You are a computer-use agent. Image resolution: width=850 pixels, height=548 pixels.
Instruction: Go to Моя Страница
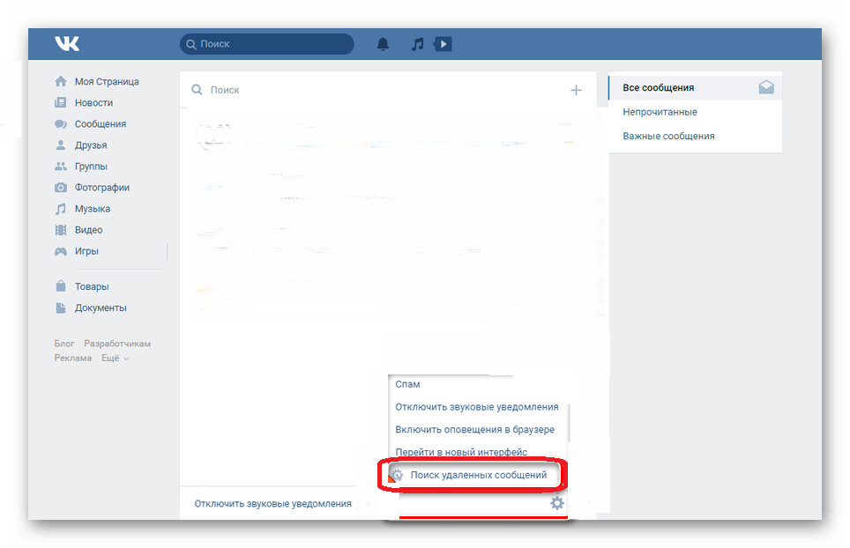(107, 82)
